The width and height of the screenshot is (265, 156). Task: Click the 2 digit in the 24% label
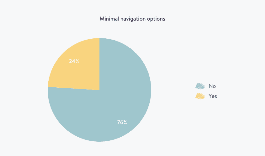coord(70,61)
